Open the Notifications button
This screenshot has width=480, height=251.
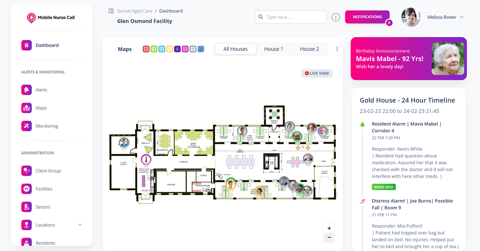(367, 17)
